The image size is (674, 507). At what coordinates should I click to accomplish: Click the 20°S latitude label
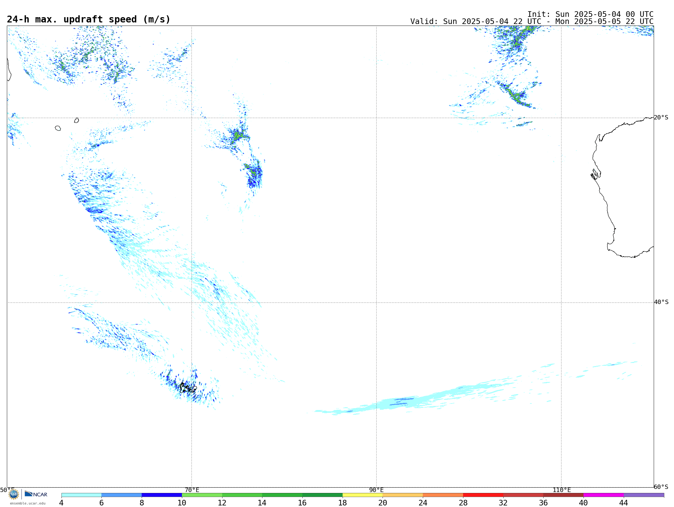point(661,118)
